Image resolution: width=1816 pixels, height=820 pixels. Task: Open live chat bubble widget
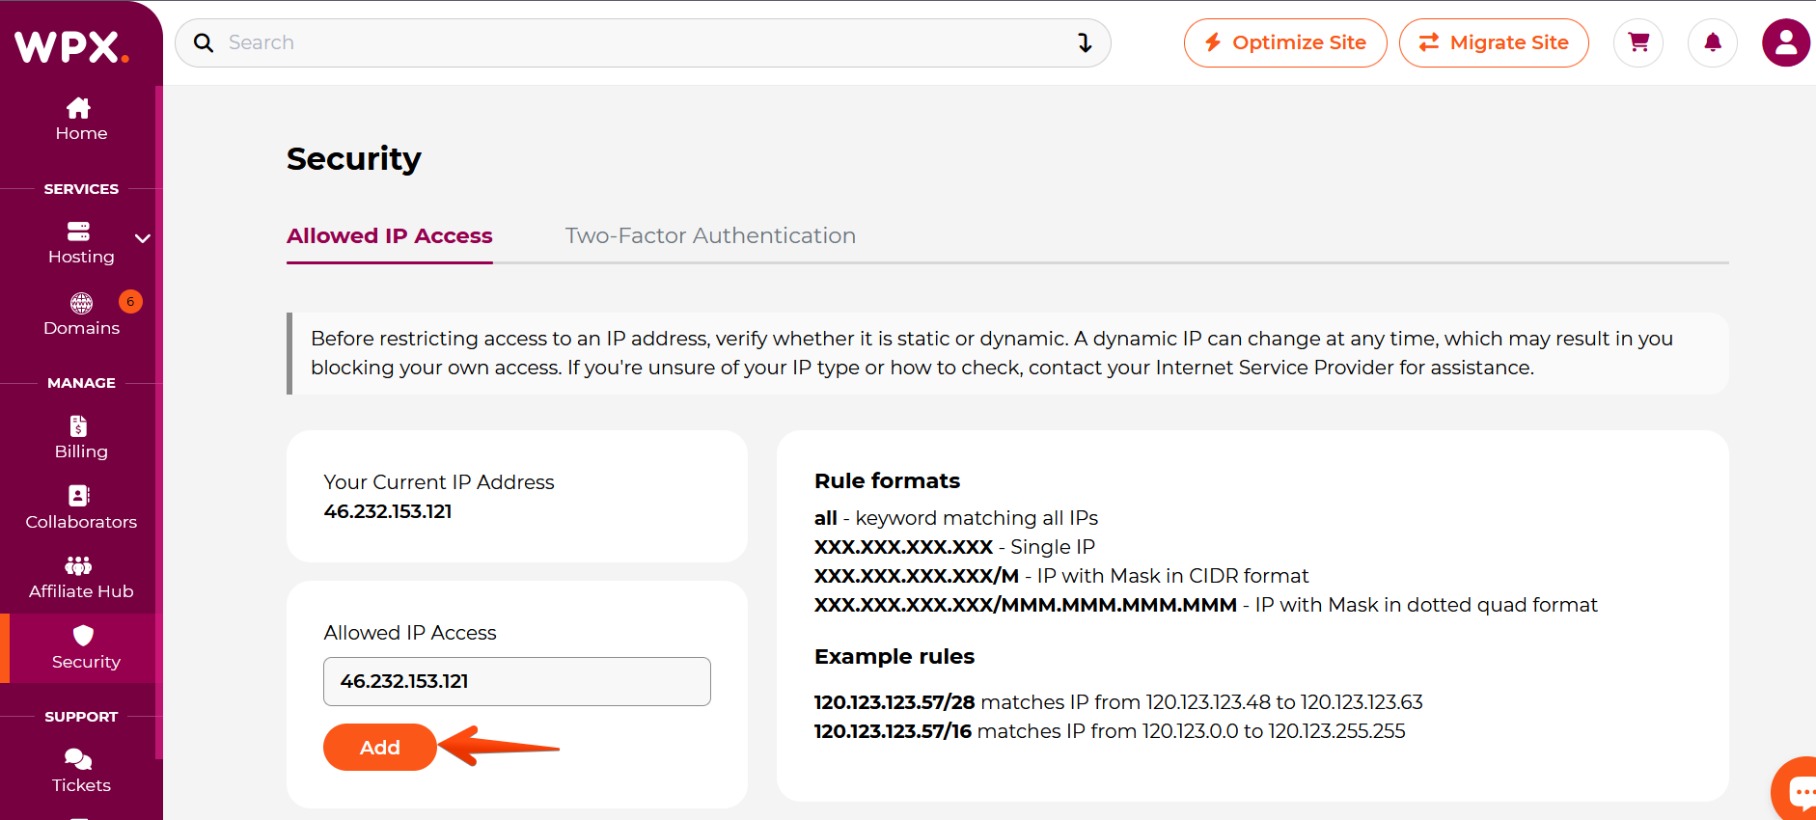(x=1799, y=793)
